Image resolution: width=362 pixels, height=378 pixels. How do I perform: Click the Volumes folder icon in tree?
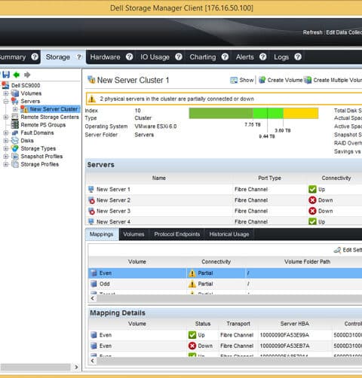(x=15, y=93)
